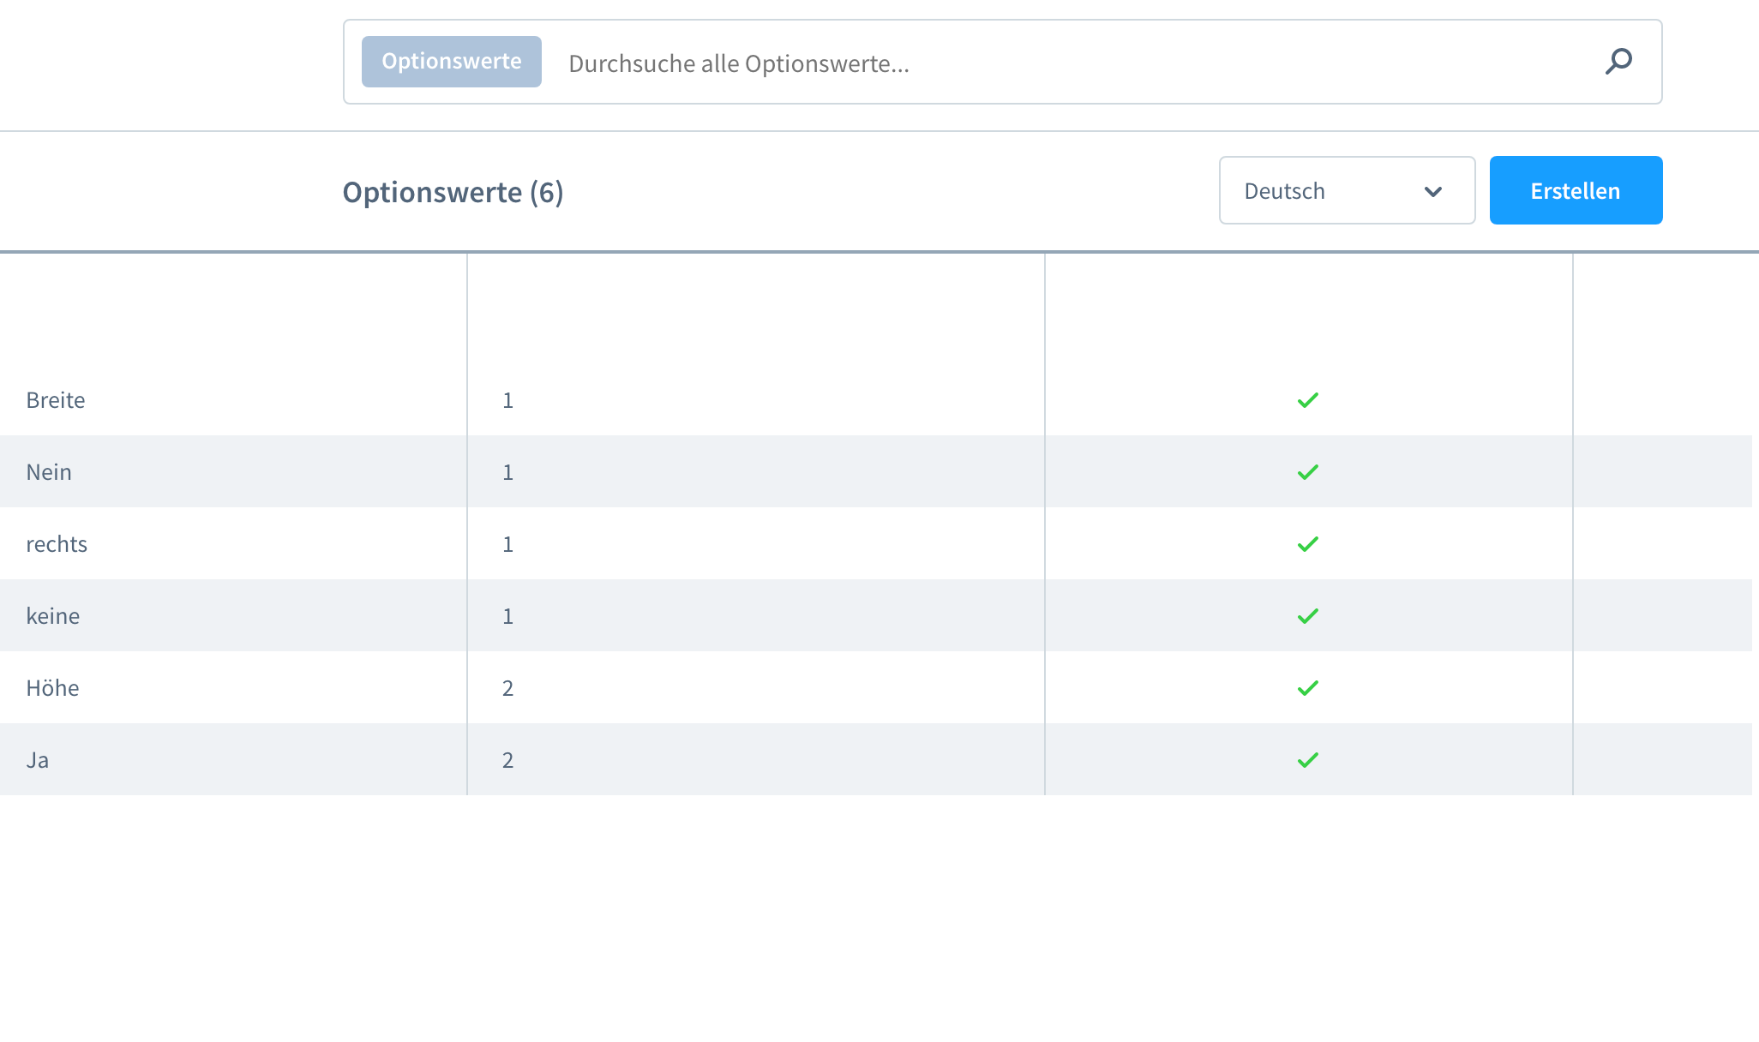
Task: Click the position value 2 in Höhe row
Action: (508, 688)
